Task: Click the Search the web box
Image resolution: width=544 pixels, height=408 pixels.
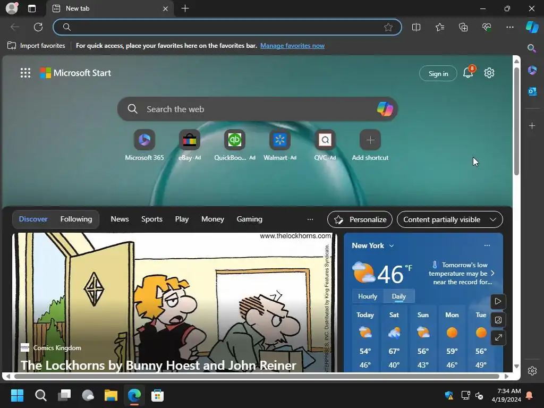Action: (x=258, y=109)
